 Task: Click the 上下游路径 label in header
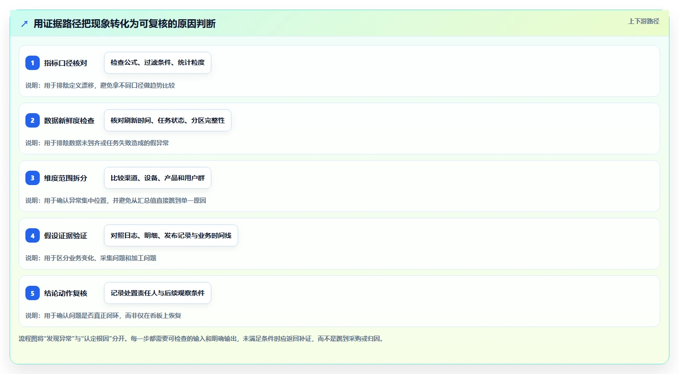point(644,21)
